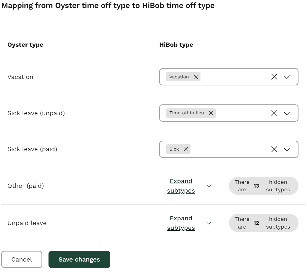Save changes to the mapping
Viewport: 307px width, 275px height.
(79, 259)
